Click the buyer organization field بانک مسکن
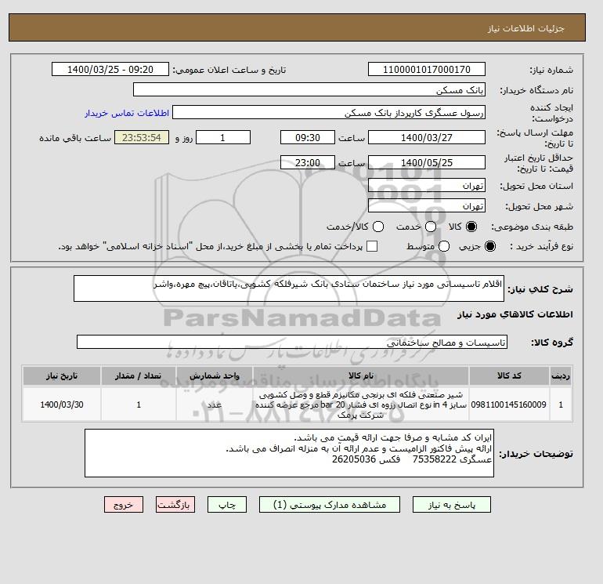The width and height of the screenshot is (603, 584). click(x=309, y=89)
